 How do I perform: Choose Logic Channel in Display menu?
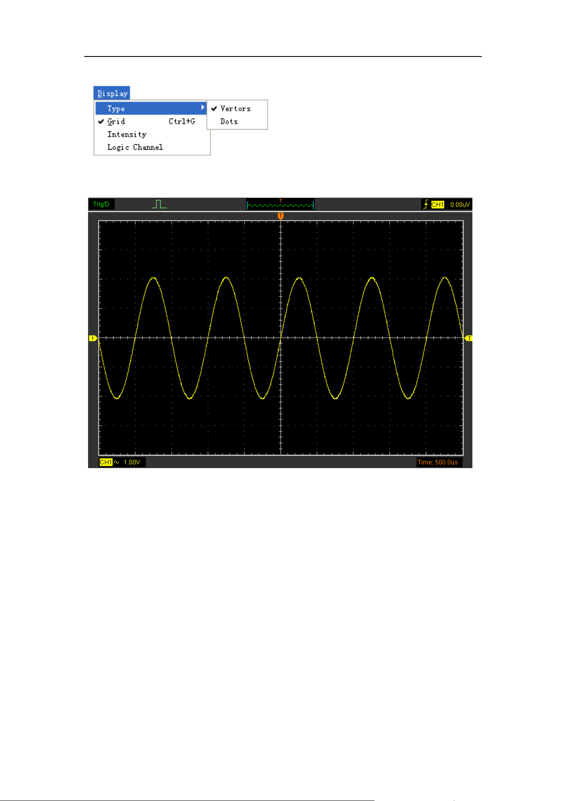pyautogui.click(x=151, y=147)
